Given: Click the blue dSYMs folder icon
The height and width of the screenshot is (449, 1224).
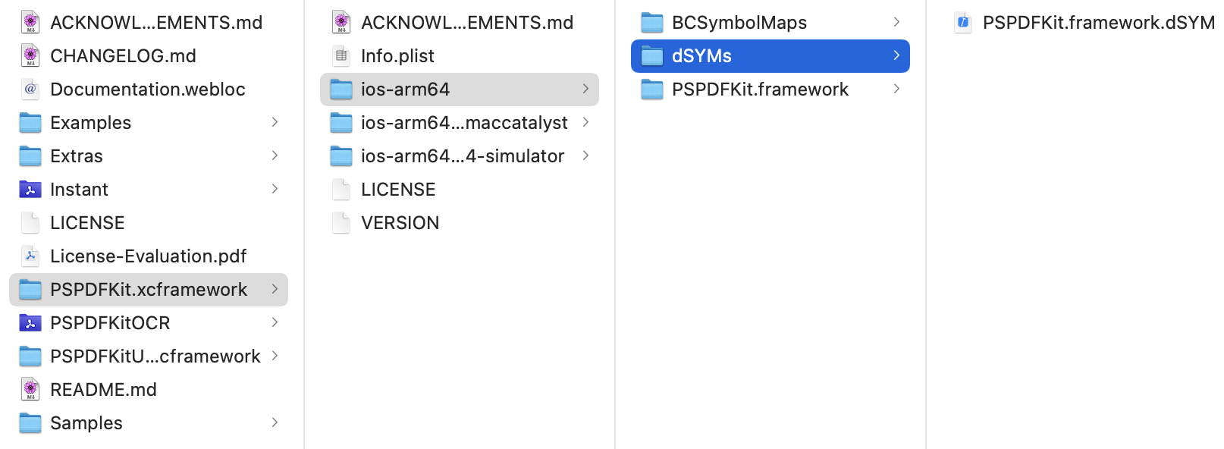Looking at the screenshot, I should point(652,55).
